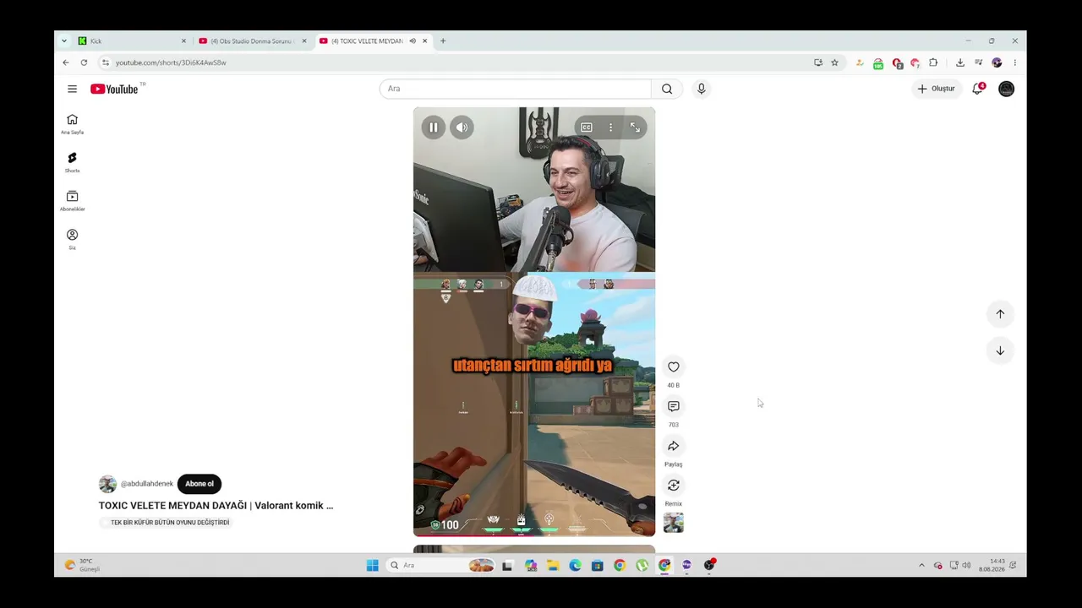The image size is (1082, 608).
Task: Open the YouTube guide hamburger menu
Action: tap(72, 89)
